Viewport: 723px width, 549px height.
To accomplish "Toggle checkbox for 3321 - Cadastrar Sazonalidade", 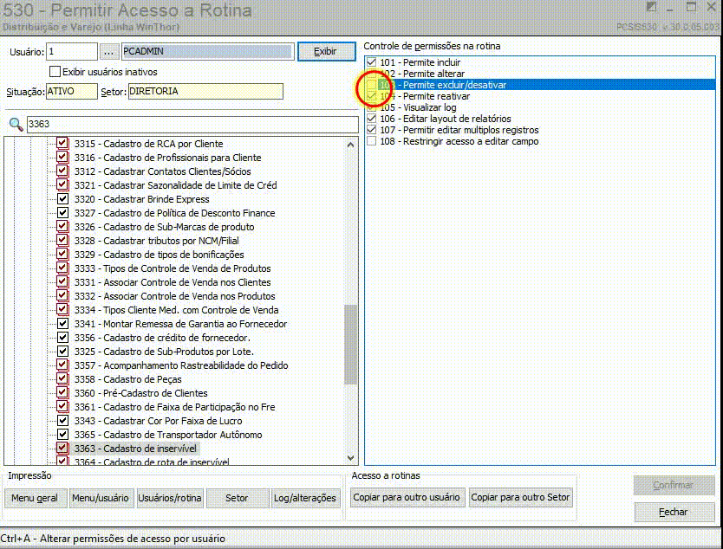I will 62,184.
